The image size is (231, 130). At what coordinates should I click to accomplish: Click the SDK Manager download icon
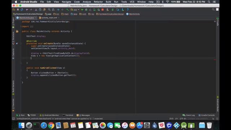pyautogui.click(x=123, y=10)
